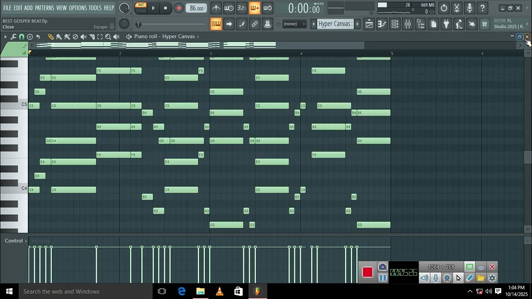Open the note grouping circle menu
The image size is (532, 299).
pyautogui.click(x=30, y=37)
